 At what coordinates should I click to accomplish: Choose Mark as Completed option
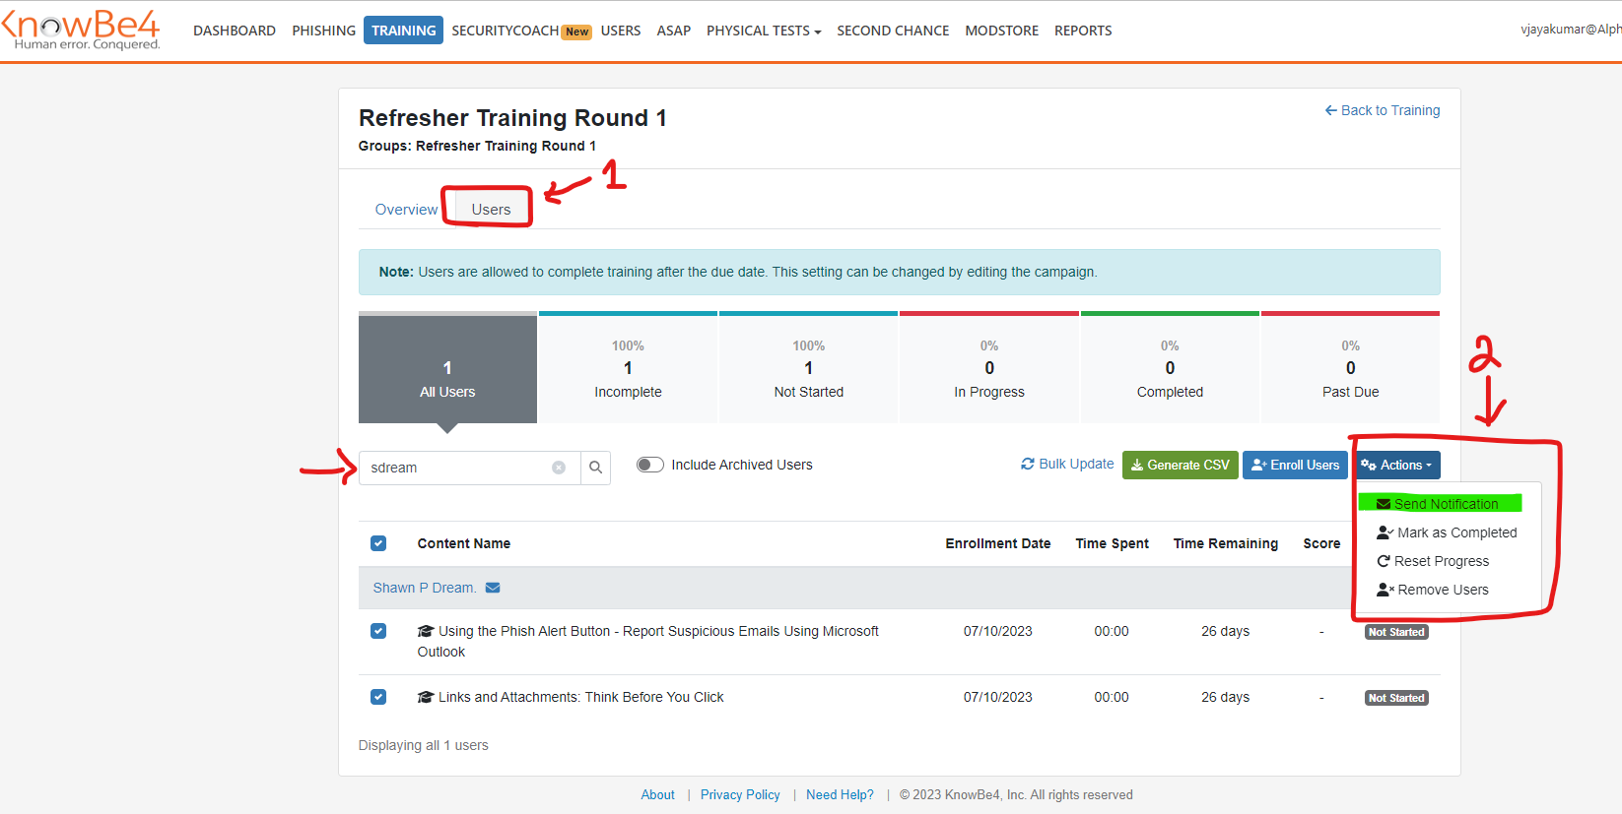[1447, 532]
